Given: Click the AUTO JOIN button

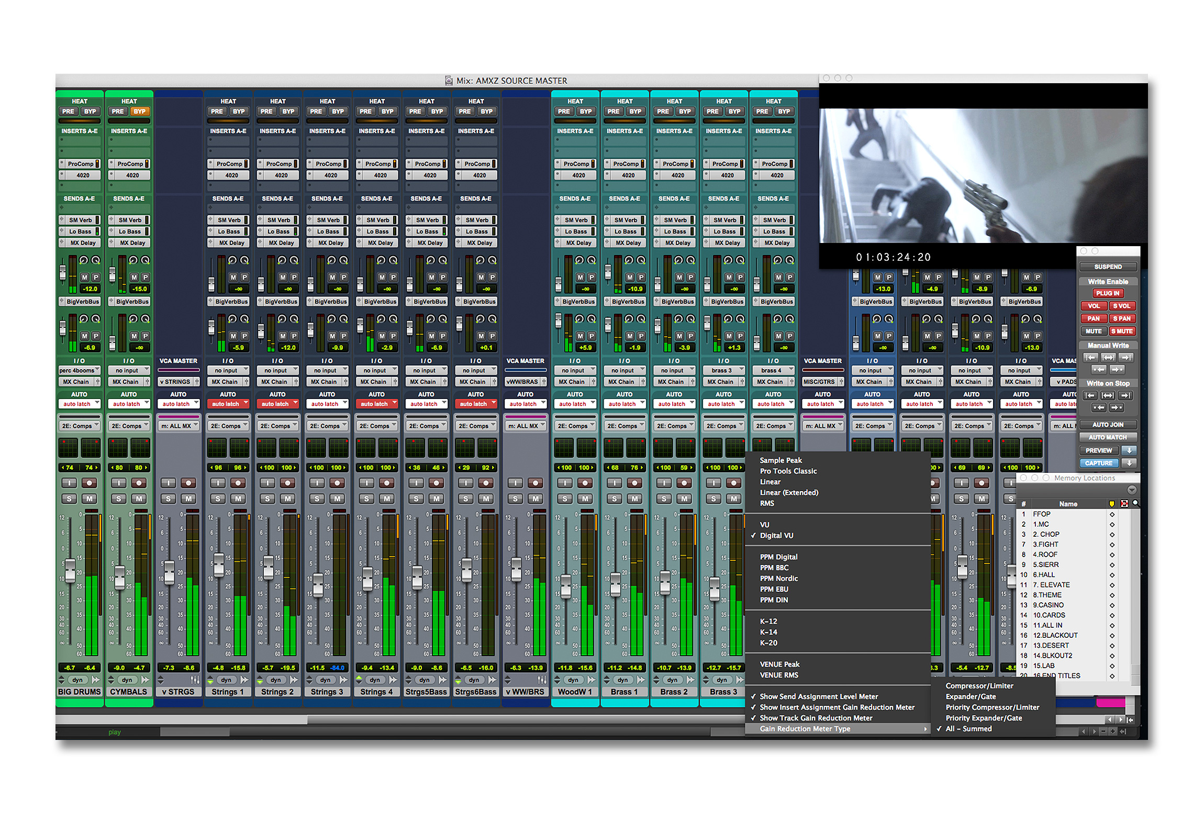Looking at the screenshot, I should click(x=1108, y=425).
